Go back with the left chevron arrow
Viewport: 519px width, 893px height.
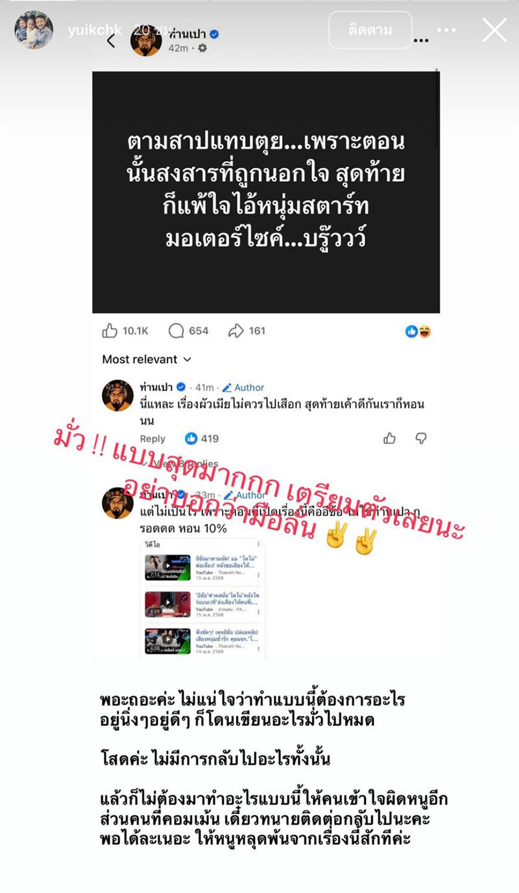pyautogui.click(x=111, y=41)
